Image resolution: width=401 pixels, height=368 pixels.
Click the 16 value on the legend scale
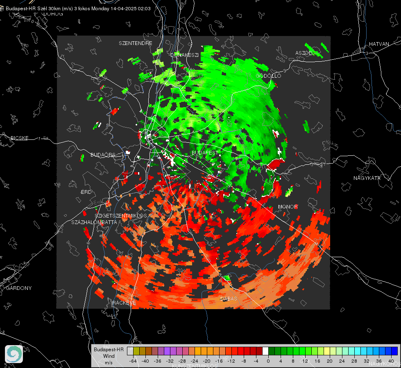pos(317,361)
